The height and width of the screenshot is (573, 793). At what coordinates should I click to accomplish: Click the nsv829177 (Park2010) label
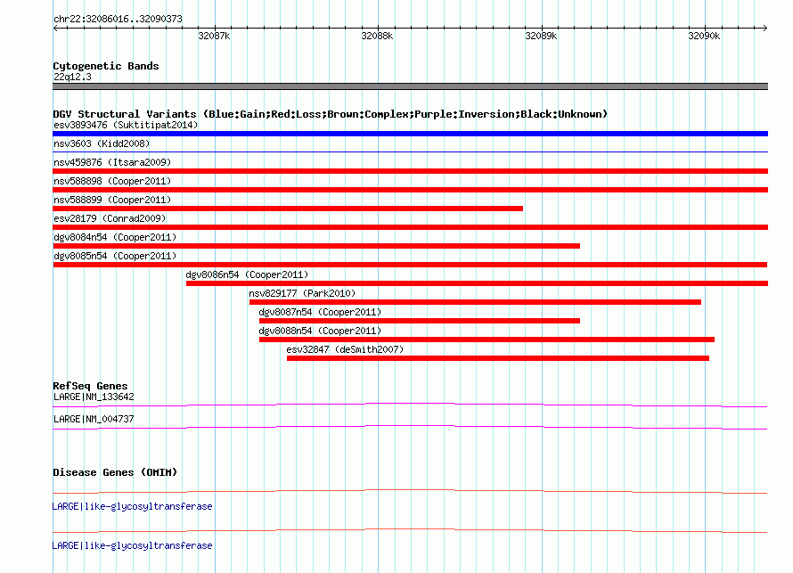click(302, 293)
